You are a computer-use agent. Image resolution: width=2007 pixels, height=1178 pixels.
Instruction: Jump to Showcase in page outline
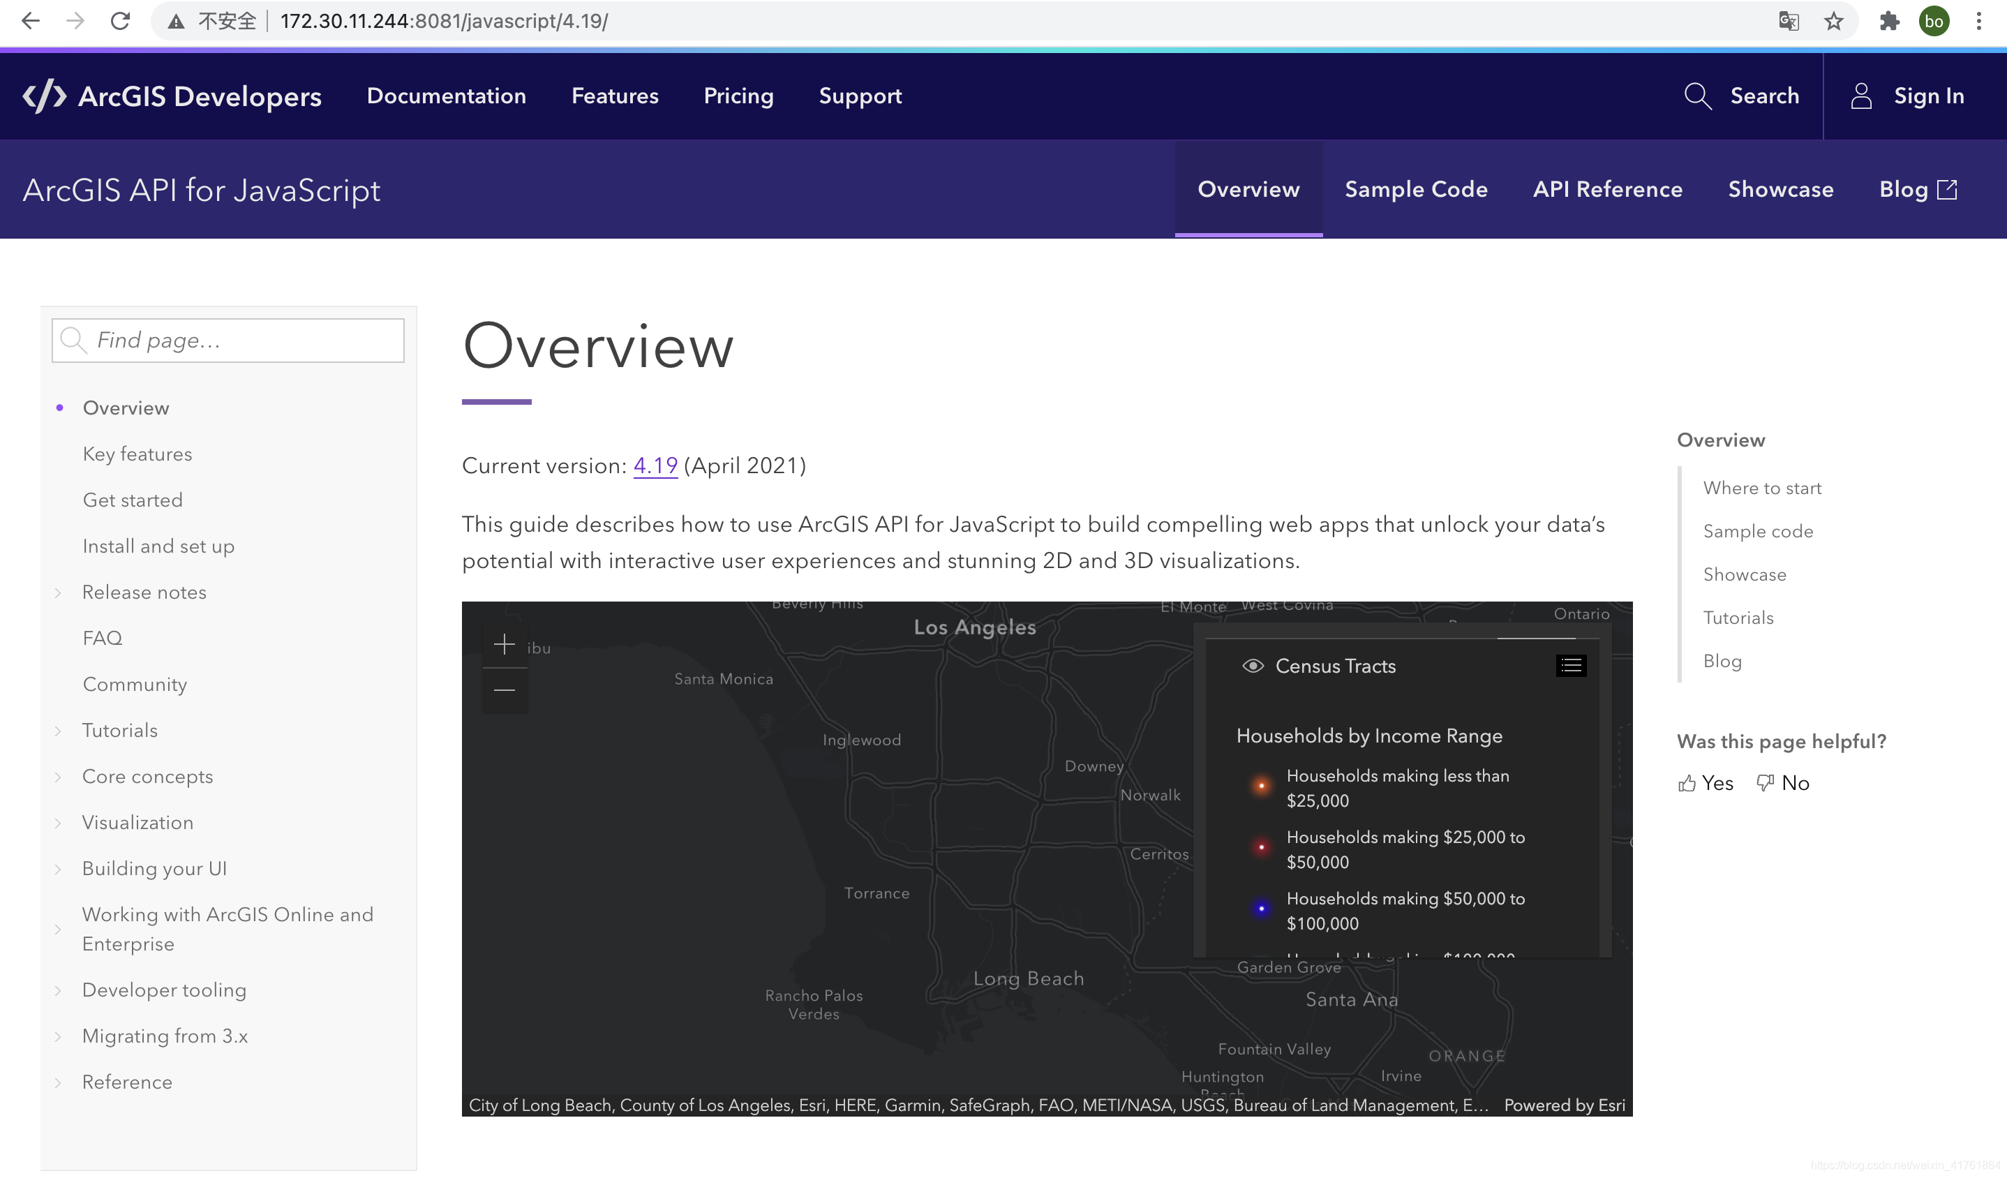coord(1744,575)
